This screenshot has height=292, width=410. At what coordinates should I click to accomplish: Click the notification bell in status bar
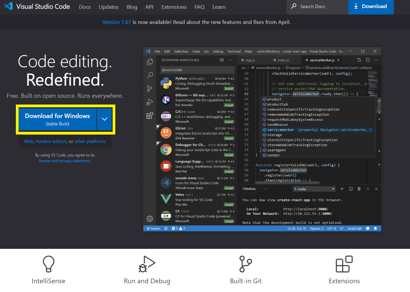pyautogui.click(x=375, y=228)
